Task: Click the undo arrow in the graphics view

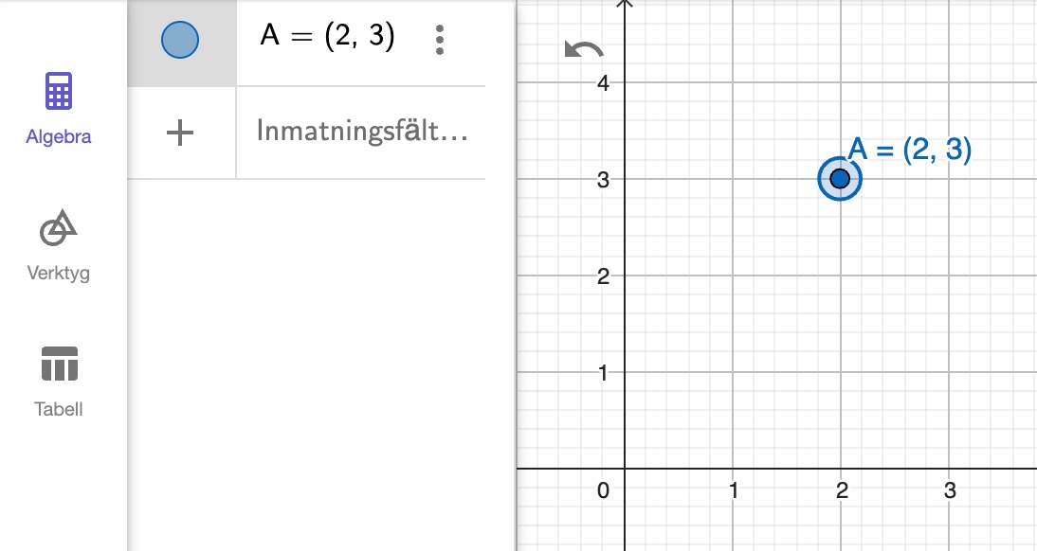Action: click(585, 49)
